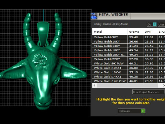Select the Yellow Gold:18KY R... row
This screenshot has height=124, width=165.
(x=129, y=55)
